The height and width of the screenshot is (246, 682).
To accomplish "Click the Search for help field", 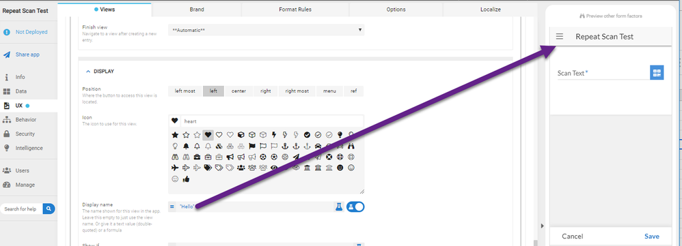I will pyautogui.click(x=21, y=209).
